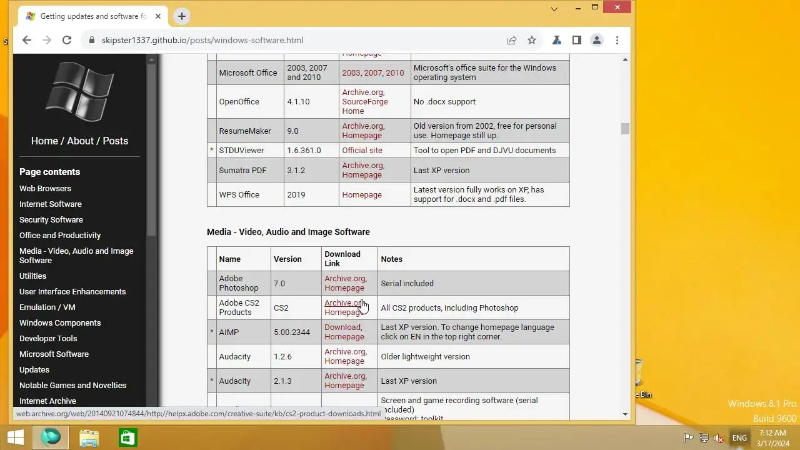Open the network tray icon

(x=704, y=438)
